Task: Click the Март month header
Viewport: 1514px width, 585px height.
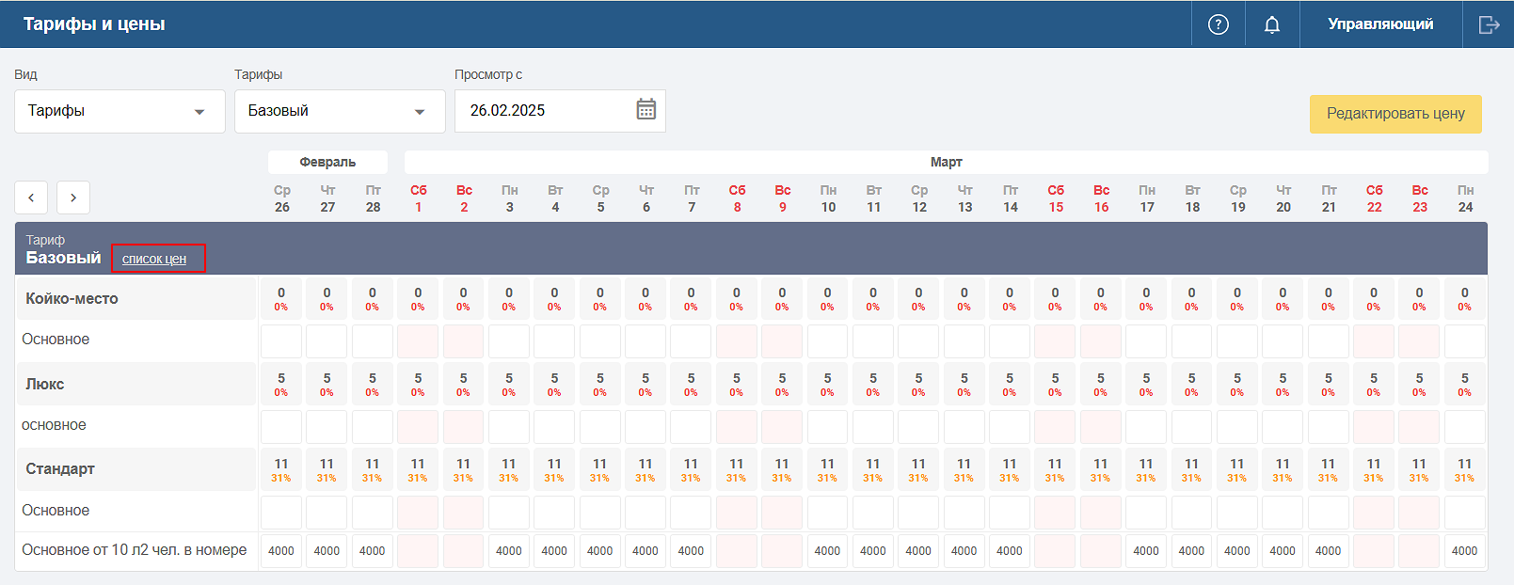Action: tap(946, 162)
